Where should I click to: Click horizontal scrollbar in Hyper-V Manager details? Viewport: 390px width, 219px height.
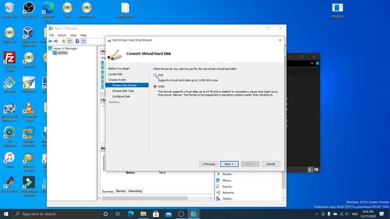point(144,198)
